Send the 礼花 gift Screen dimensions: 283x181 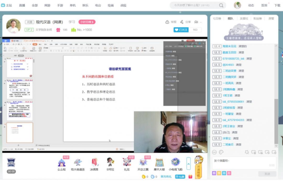[127, 163]
